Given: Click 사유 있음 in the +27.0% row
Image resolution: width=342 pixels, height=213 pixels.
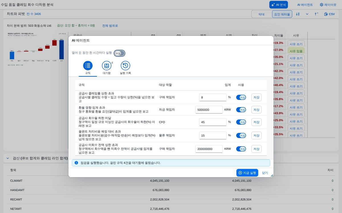Looking at the screenshot, I should coord(296,51).
